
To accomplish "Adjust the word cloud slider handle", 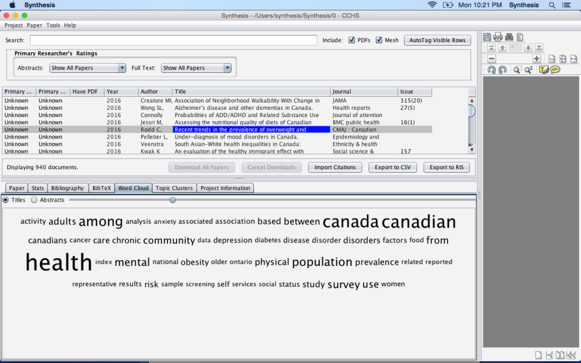I will 173,200.
